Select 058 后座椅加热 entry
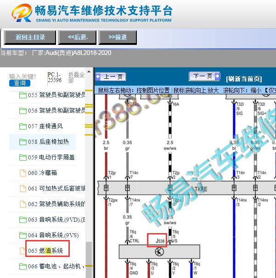The image size is (276, 278). point(48,142)
